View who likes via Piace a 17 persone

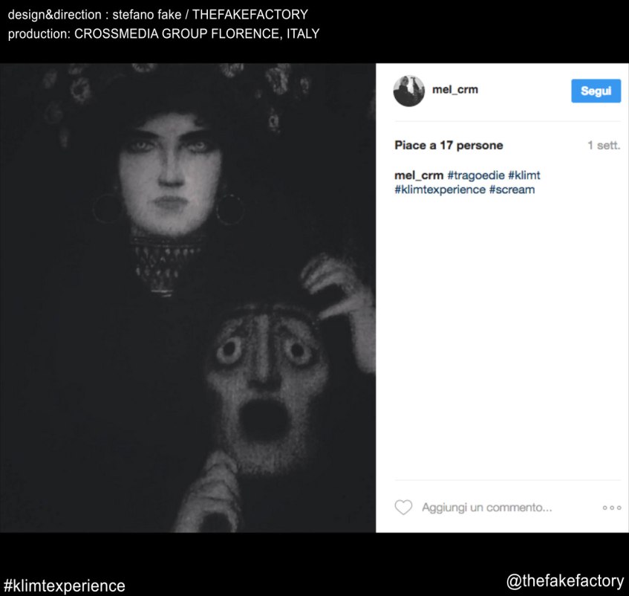coord(449,146)
